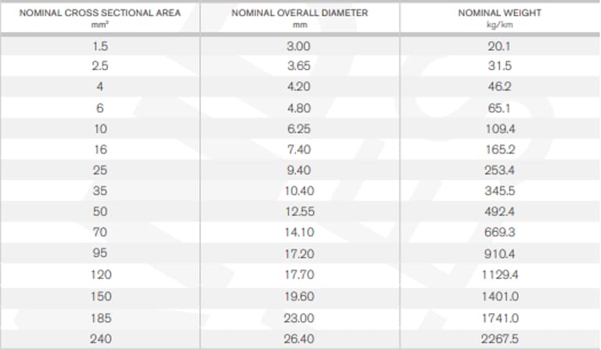This screenshot has height=350, width=601.
Task: Select the 3.65 overall diameter cell
Action: (300, 66)
